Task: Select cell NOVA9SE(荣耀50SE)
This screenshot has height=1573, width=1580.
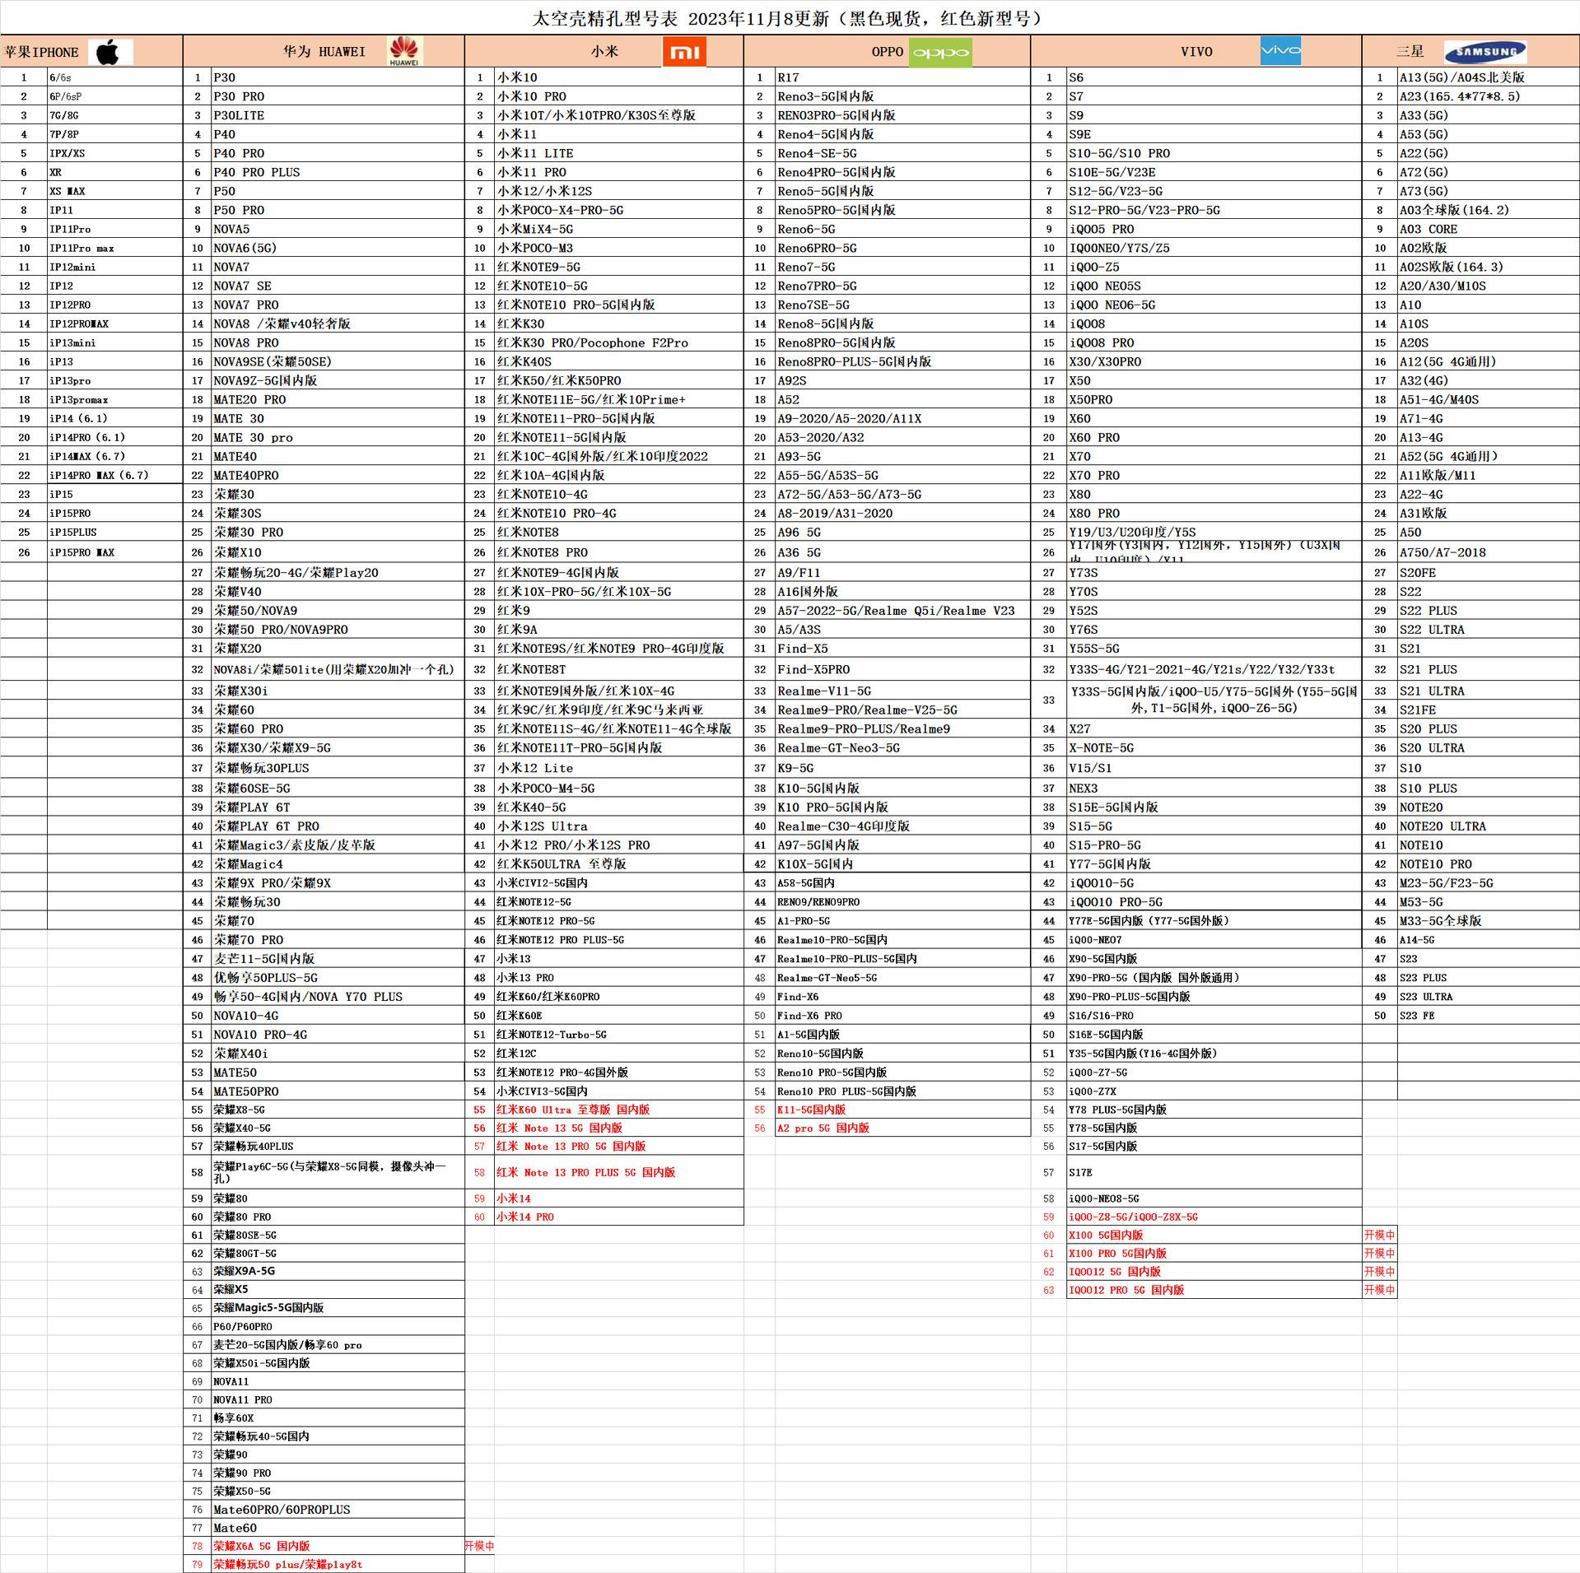Action: (338, 361)
